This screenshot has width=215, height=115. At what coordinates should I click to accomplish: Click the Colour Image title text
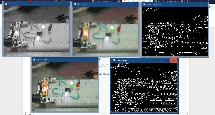coord(42,60)
